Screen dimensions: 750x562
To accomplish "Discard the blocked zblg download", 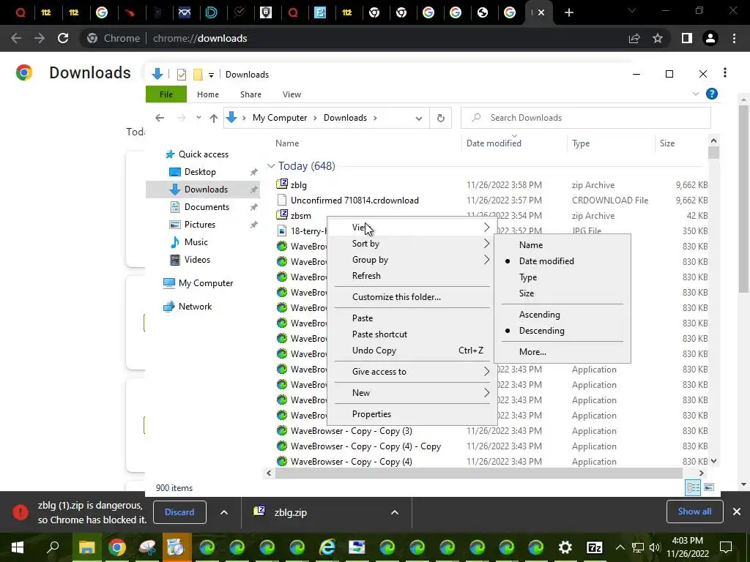I will click(x=179, y=512).
